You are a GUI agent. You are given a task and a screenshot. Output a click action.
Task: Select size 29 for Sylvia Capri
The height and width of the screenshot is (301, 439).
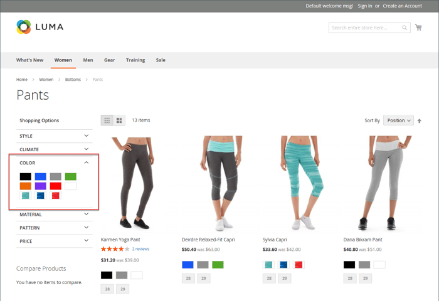(x=285, y=278)
